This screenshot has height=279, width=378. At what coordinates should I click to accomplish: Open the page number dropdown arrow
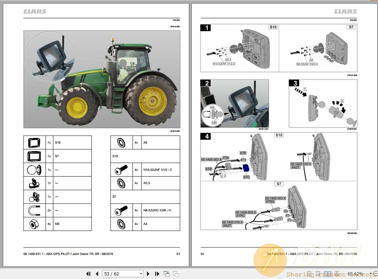(141, 274)
